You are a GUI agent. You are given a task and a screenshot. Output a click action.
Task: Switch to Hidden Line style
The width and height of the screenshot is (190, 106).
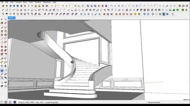coord(156,14)
